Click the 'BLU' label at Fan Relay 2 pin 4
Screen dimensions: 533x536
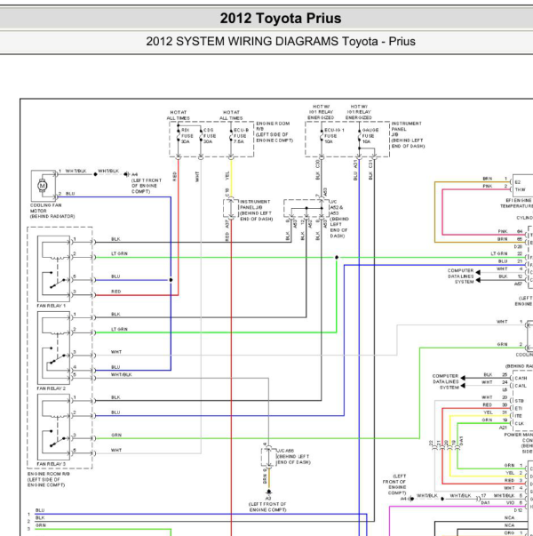[x=115, y=367]
